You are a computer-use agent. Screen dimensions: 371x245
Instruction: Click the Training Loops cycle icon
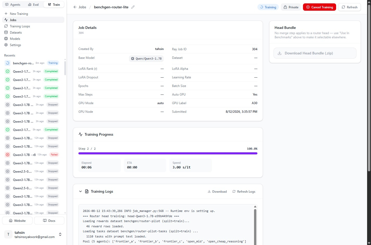6,26
